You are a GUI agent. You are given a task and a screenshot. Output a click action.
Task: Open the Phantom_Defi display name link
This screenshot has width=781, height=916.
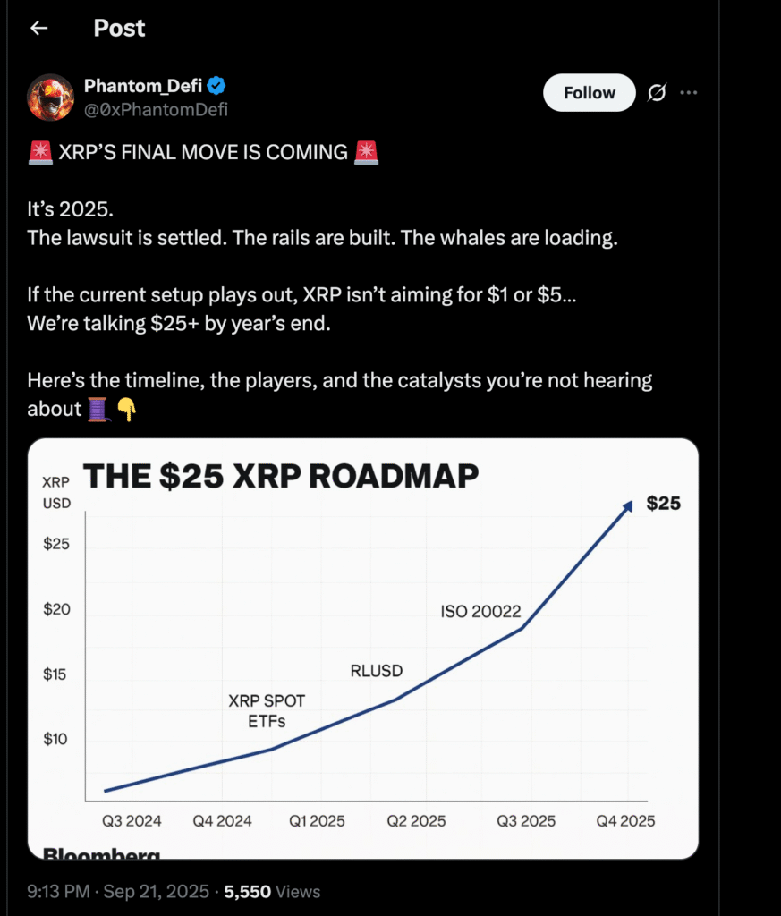(143, 87)
